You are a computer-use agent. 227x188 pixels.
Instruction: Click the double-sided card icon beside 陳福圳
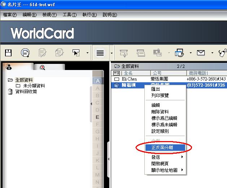pyautogui.click(x=117, y=85)
